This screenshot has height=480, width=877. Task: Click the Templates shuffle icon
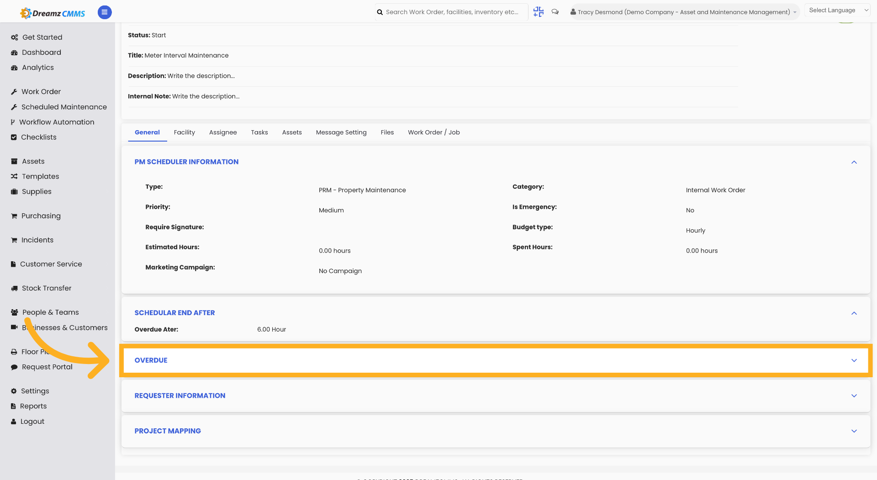(14, 176)
